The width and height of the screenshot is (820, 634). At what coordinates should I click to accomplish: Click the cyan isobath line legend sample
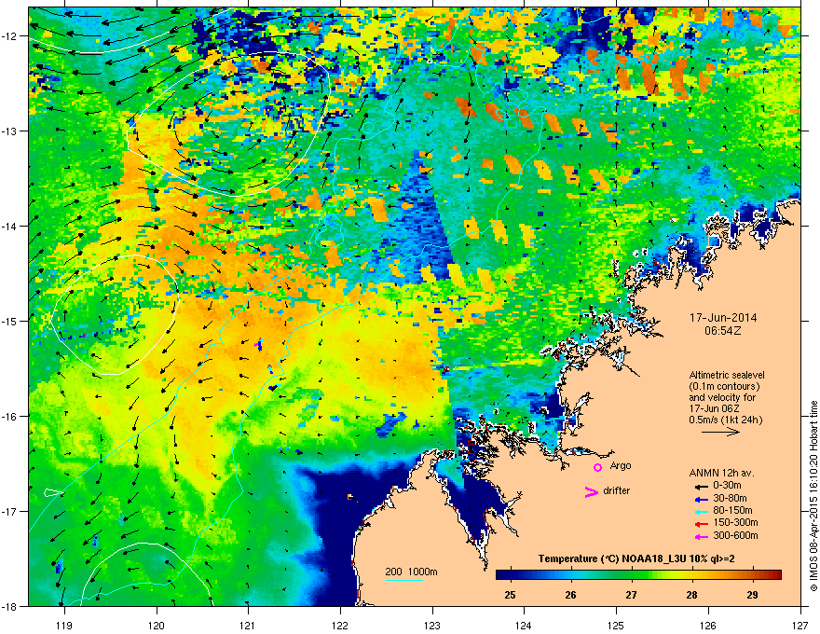point(404,580)
